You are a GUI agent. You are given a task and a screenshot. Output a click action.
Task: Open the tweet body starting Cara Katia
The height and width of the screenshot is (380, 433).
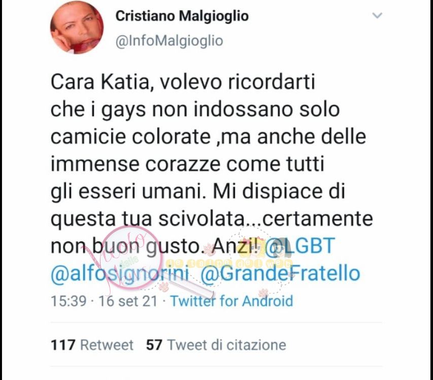pyautogui.click(x=212, y=178)
